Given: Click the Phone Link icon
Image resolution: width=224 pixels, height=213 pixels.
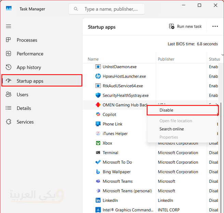Looking at the screenshot, I should click(98, 124).
